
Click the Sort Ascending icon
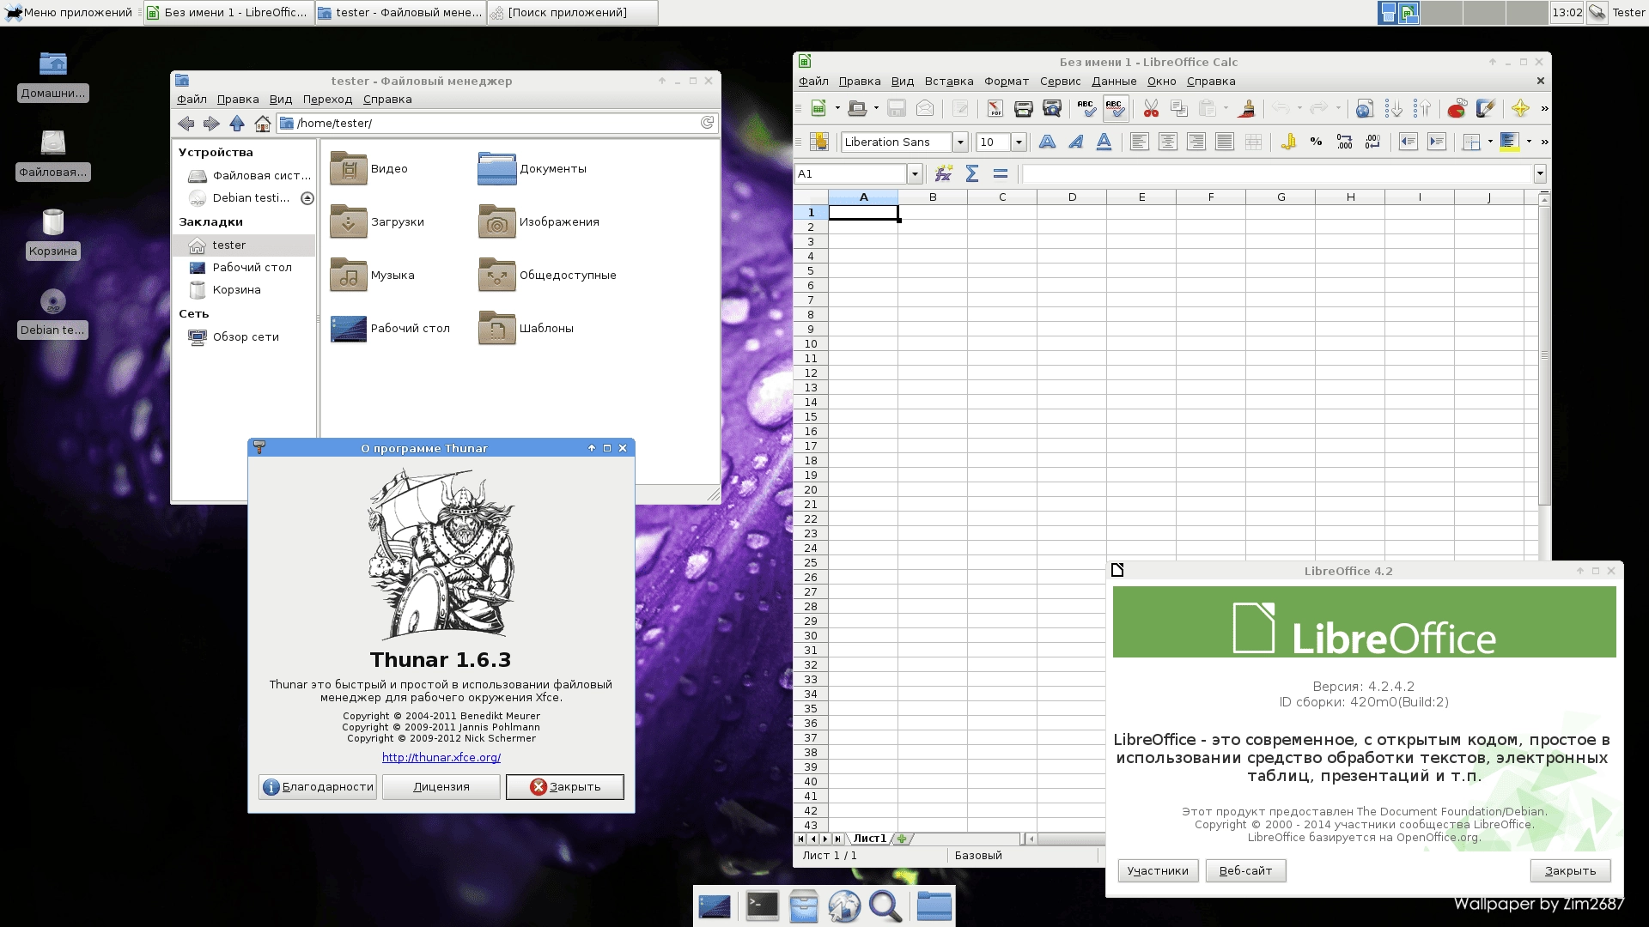[x=1393, y=108]
